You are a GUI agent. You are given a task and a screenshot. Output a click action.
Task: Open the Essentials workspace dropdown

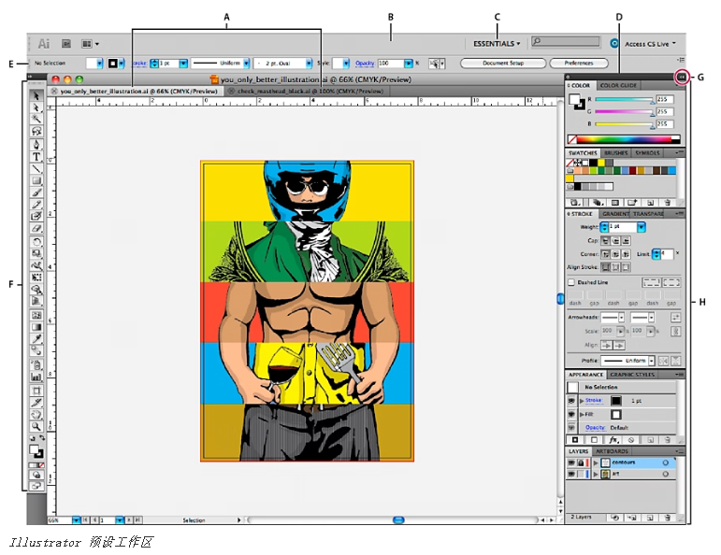pos(497,43)
